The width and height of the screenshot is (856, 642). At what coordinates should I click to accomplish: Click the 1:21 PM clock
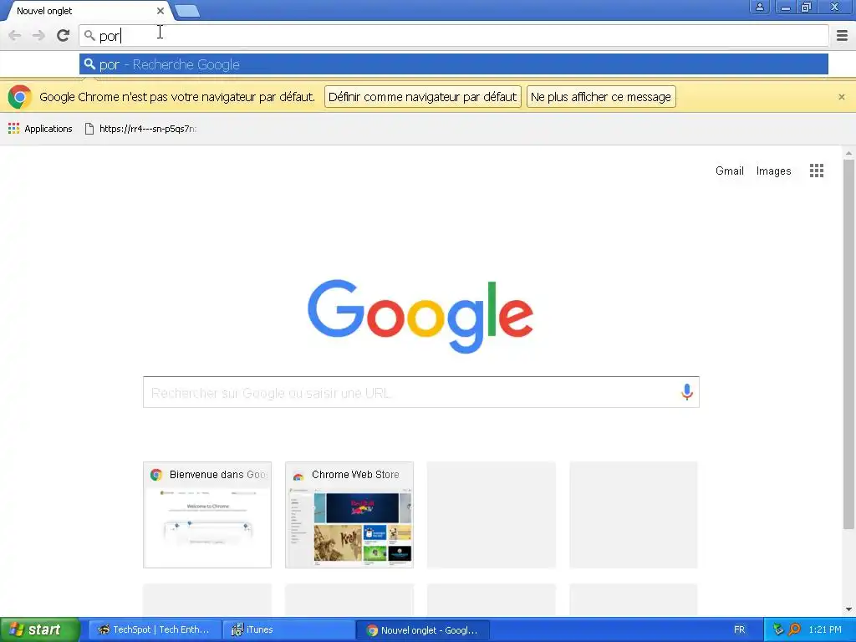pos(825,629)
